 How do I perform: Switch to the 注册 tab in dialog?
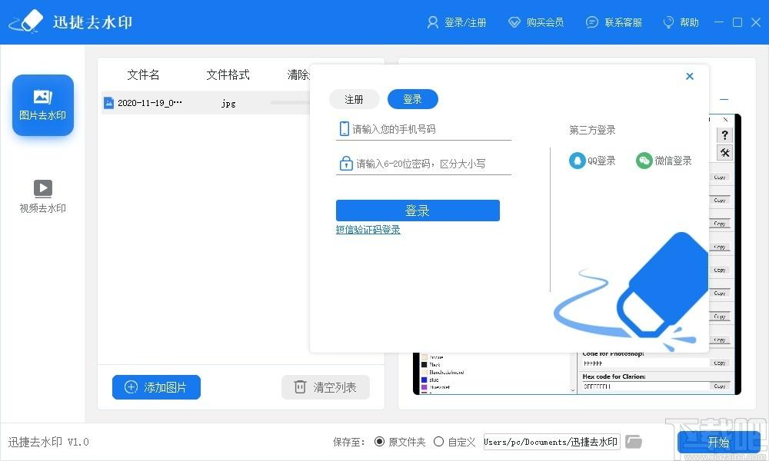(354, 99)
